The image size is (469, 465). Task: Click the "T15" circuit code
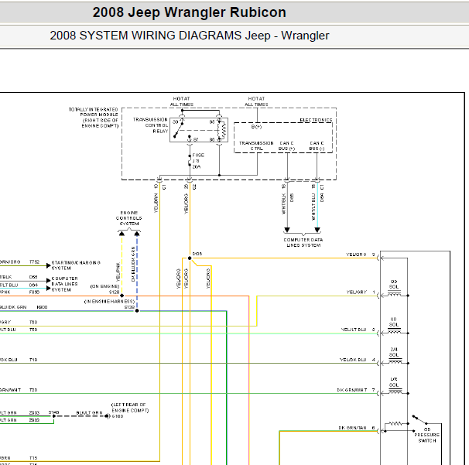click(33, 458)
